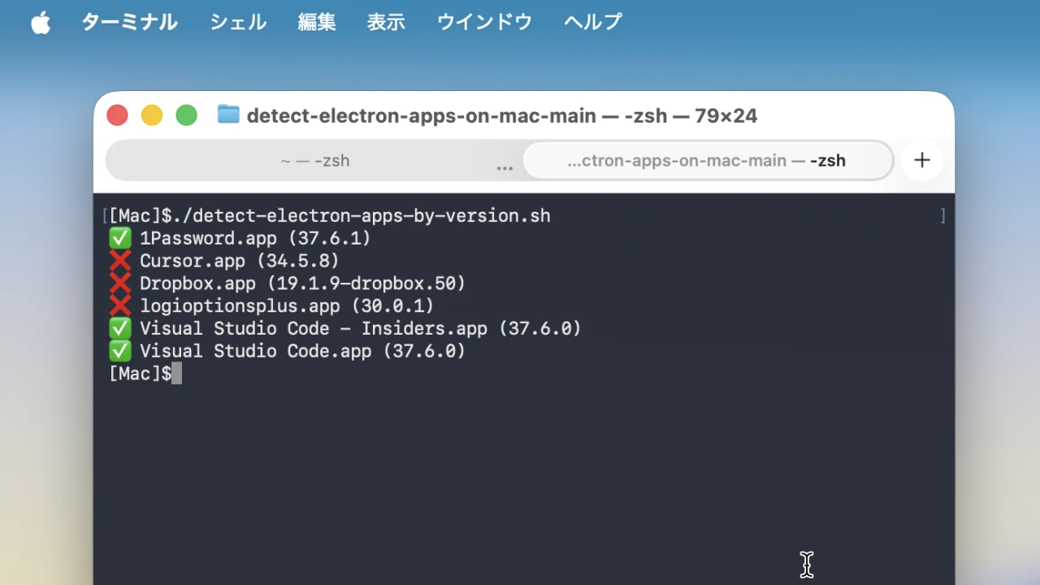Open the シェル menu
The image size is (1040, 585).
pos(237,22)
